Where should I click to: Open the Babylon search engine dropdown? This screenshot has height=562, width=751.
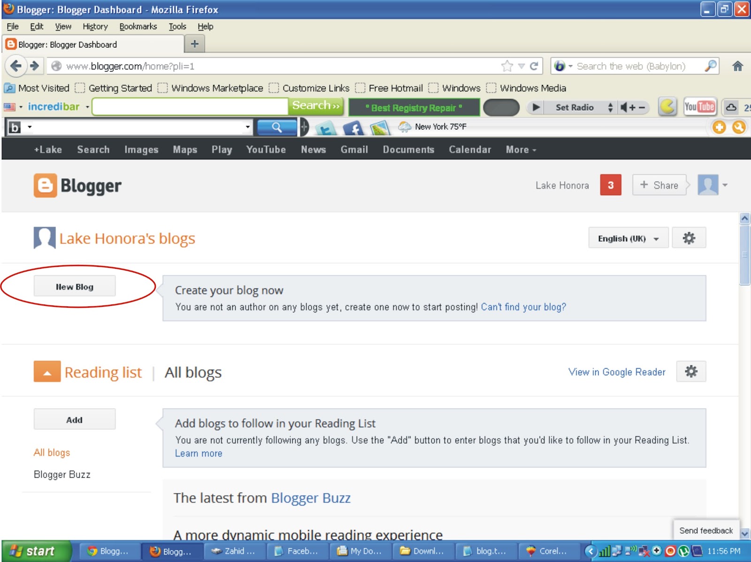click(570, 66)
